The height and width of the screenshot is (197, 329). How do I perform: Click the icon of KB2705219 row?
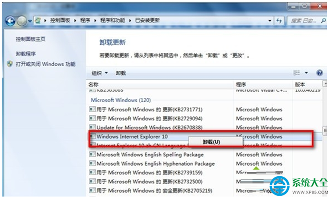92,190
